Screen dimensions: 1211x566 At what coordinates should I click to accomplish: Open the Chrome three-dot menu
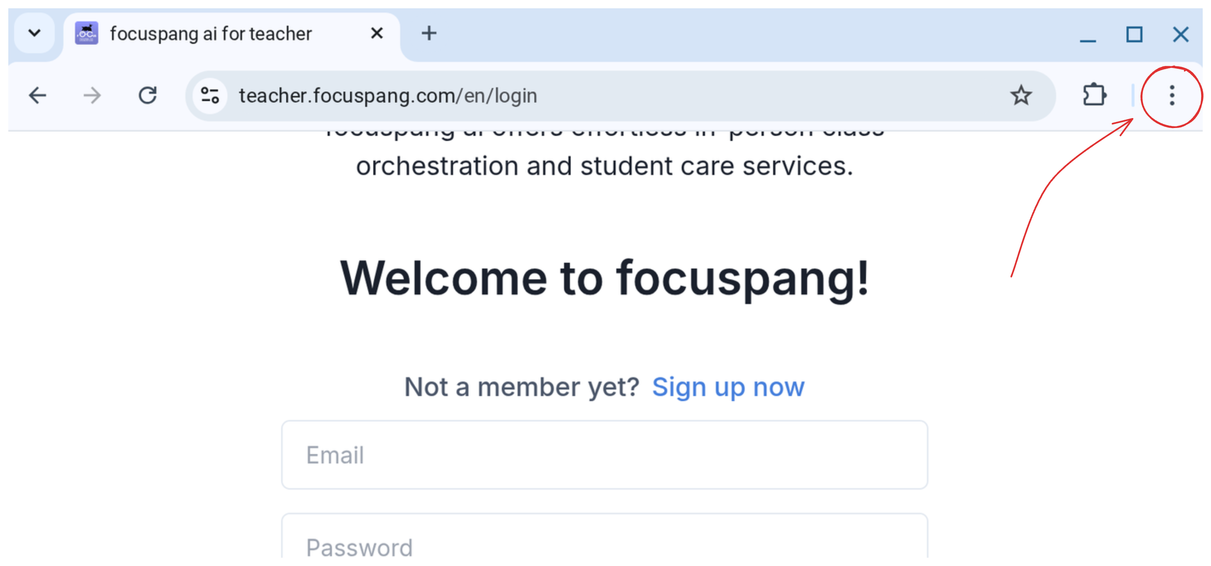[1172, 96]
